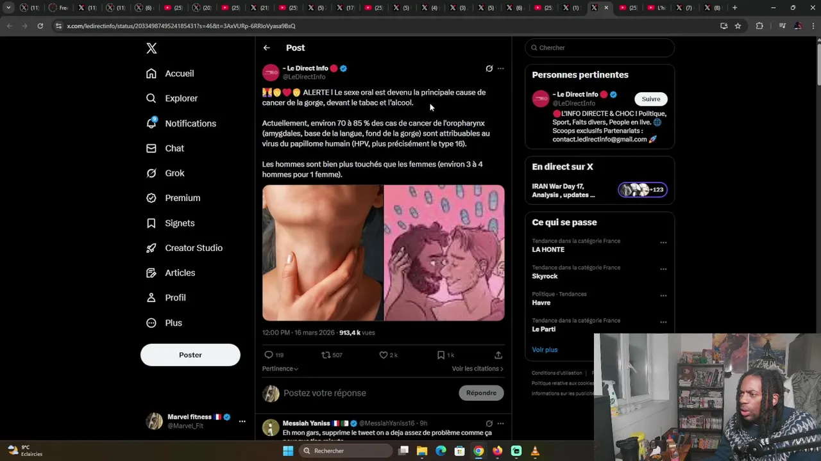Screen dimensions: 821x461
Task: Bookmark this page with the star icon
Action: coord(738,26)
